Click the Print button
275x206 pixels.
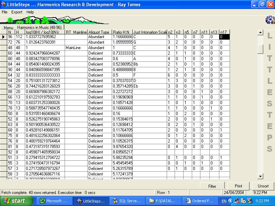[238, 186]
